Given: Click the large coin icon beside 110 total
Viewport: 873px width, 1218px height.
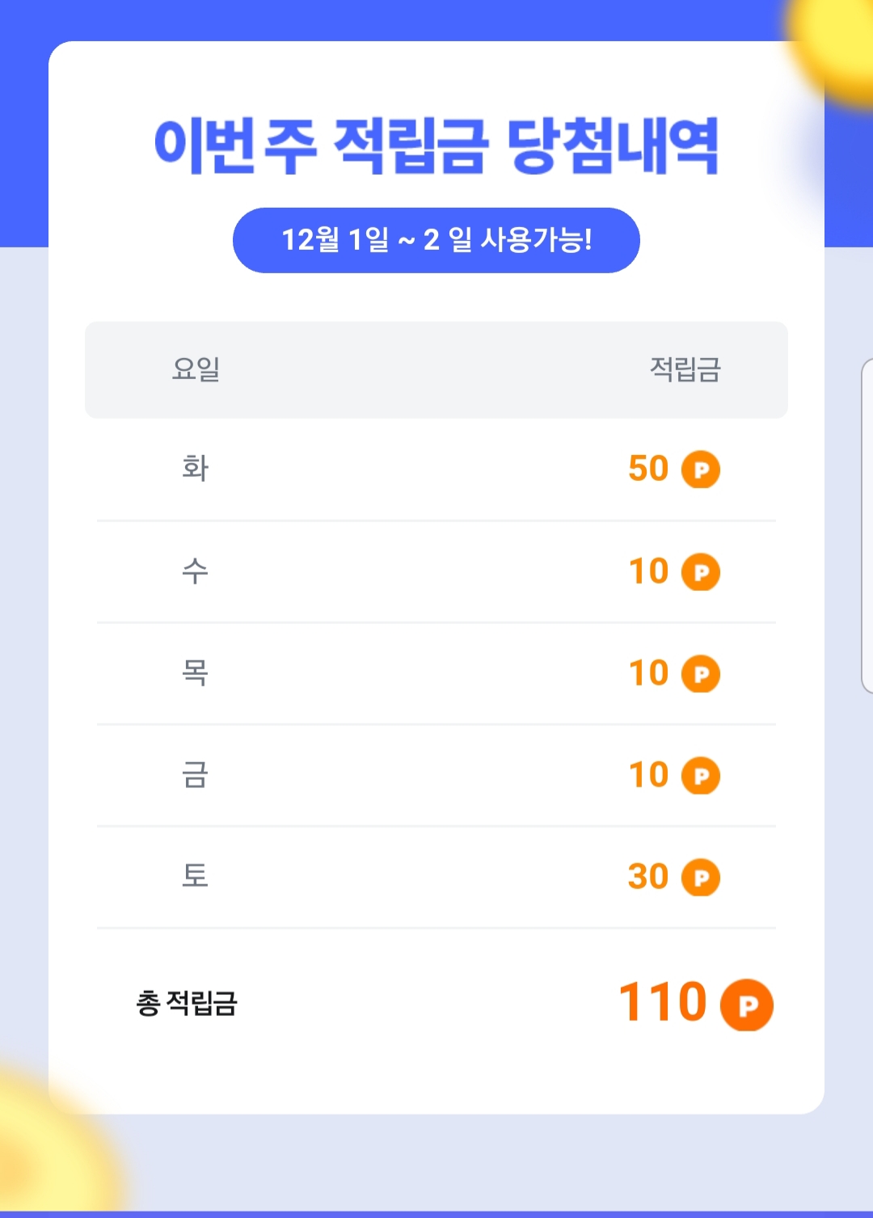Looking at the screenshot, I should tap(746, 1005).
